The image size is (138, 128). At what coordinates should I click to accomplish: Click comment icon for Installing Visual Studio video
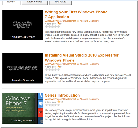coord(59,67)
